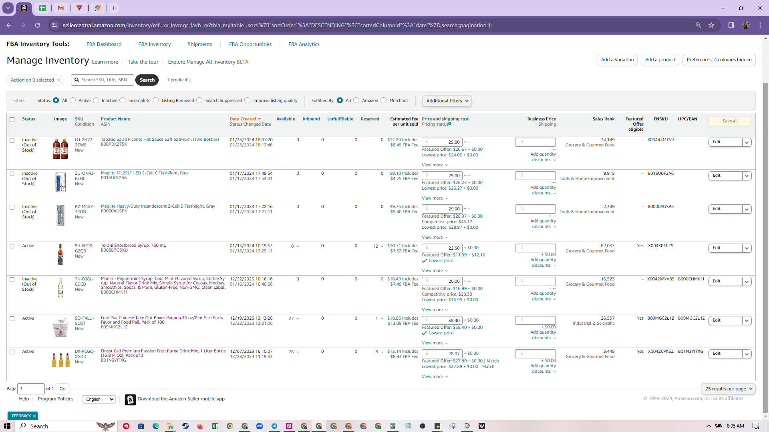Open the Amazon Seller mobile app icon

[x=130, y=400]
